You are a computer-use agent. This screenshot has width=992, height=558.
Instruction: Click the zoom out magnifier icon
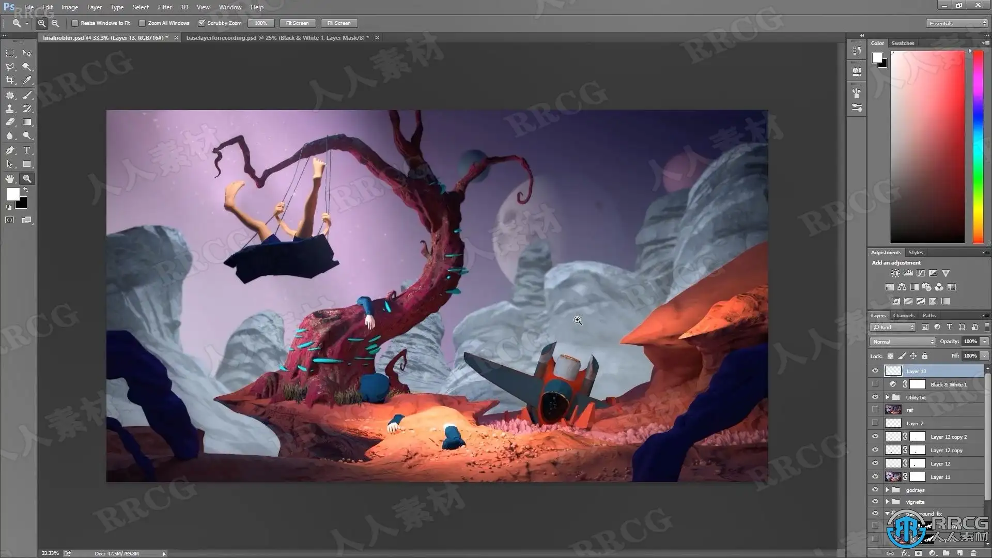coord(55,23)
